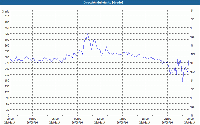Click the 210 degree axis label

tap(7, 75)
